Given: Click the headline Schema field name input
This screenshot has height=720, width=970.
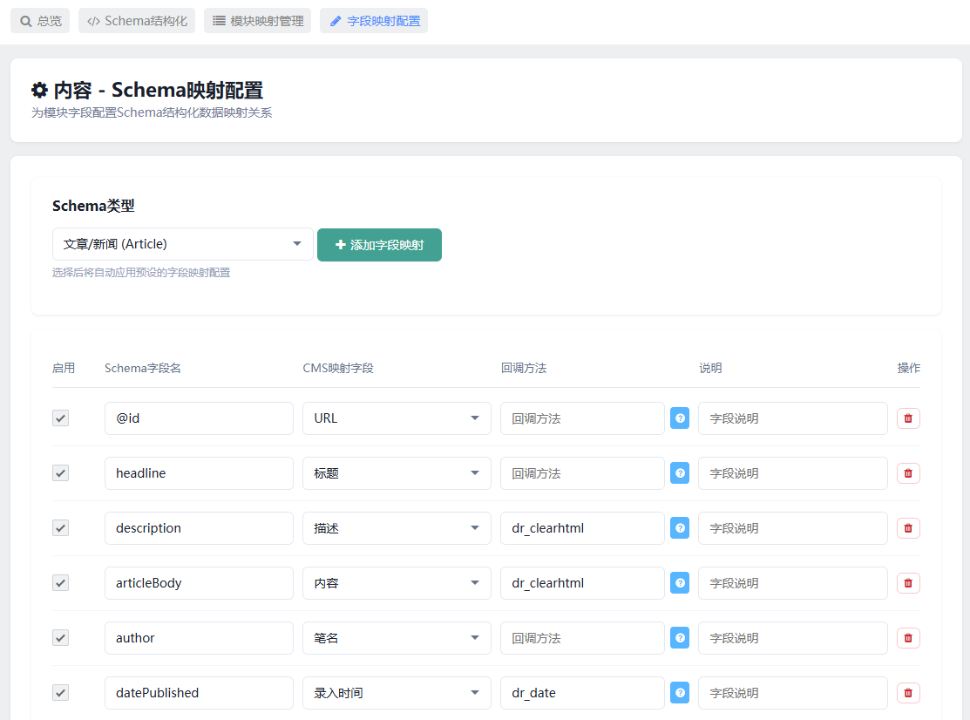Looking at the screenshot, I should pyautogui.click(x=199, y=473).
